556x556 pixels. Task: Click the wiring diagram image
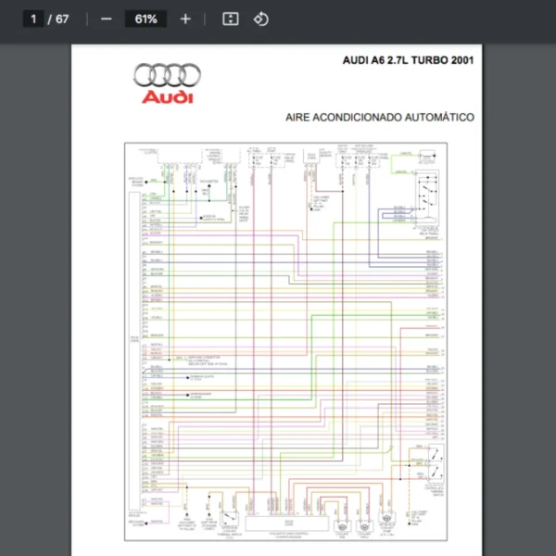click(x=285, y=341)
